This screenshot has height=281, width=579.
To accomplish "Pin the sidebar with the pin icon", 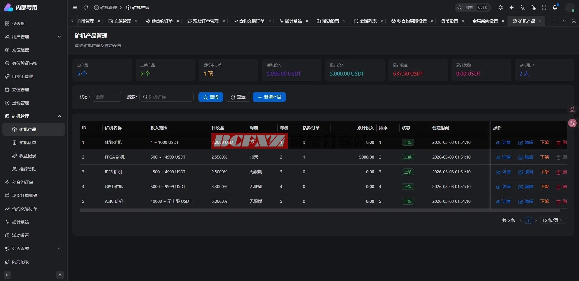I will [60, 275].
